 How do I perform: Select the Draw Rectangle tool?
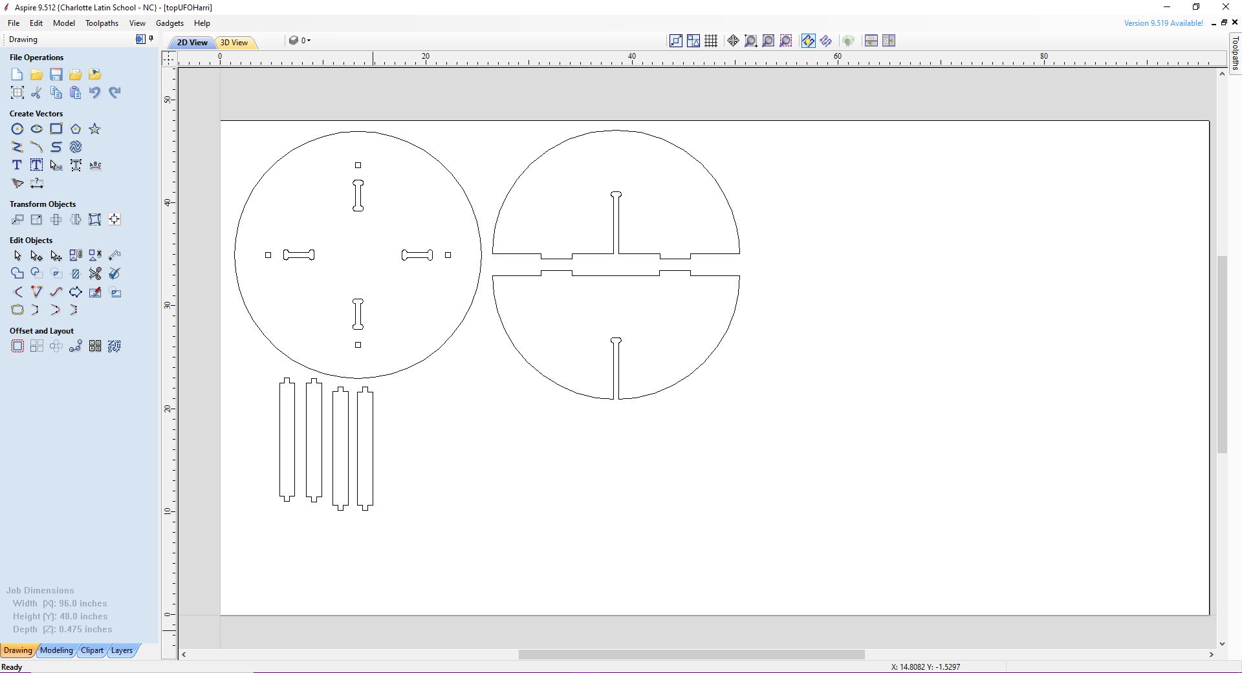click(56, 129)
